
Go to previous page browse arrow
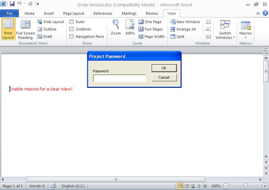click(266, 162)
